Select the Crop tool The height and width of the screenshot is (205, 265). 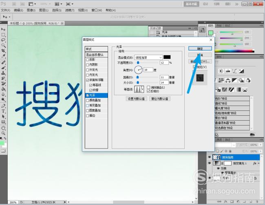[x=3, y=51]
